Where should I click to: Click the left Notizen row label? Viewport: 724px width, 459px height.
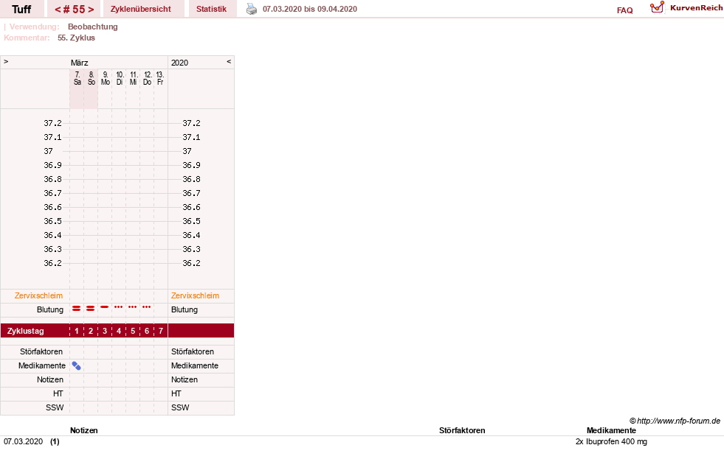50,379
